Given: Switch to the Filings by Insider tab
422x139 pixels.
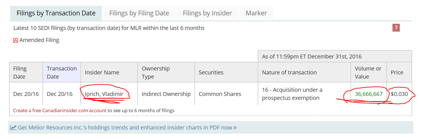Looking at the screenshot, I should [x=207, y=13].
